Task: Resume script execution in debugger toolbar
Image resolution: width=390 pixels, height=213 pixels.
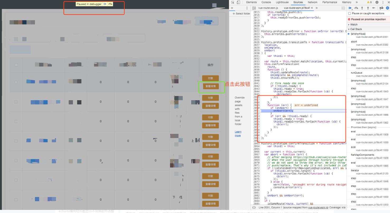Action: click(350, 8)
